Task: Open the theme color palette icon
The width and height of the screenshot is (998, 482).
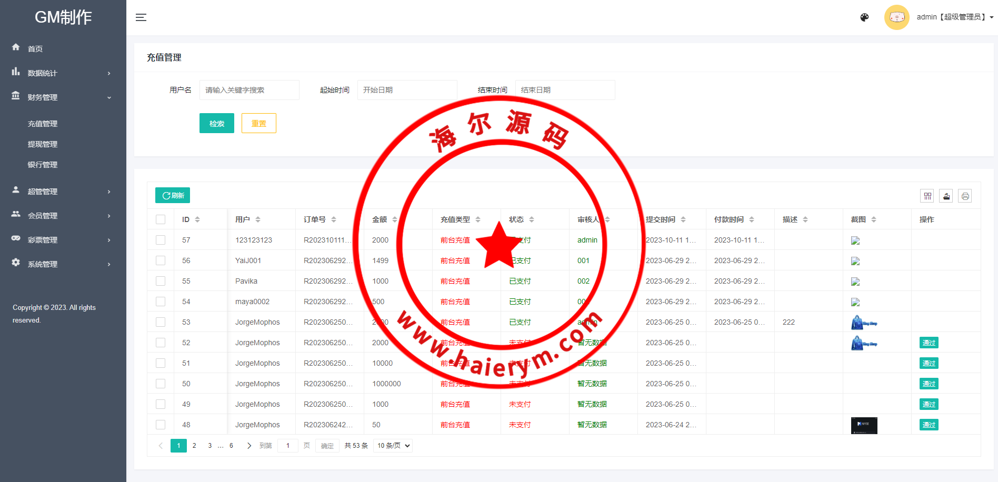Action: click(864, 17)
